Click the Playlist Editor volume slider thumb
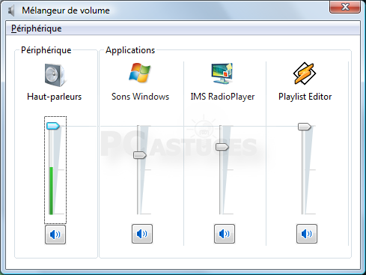 (x=305, y=127)
